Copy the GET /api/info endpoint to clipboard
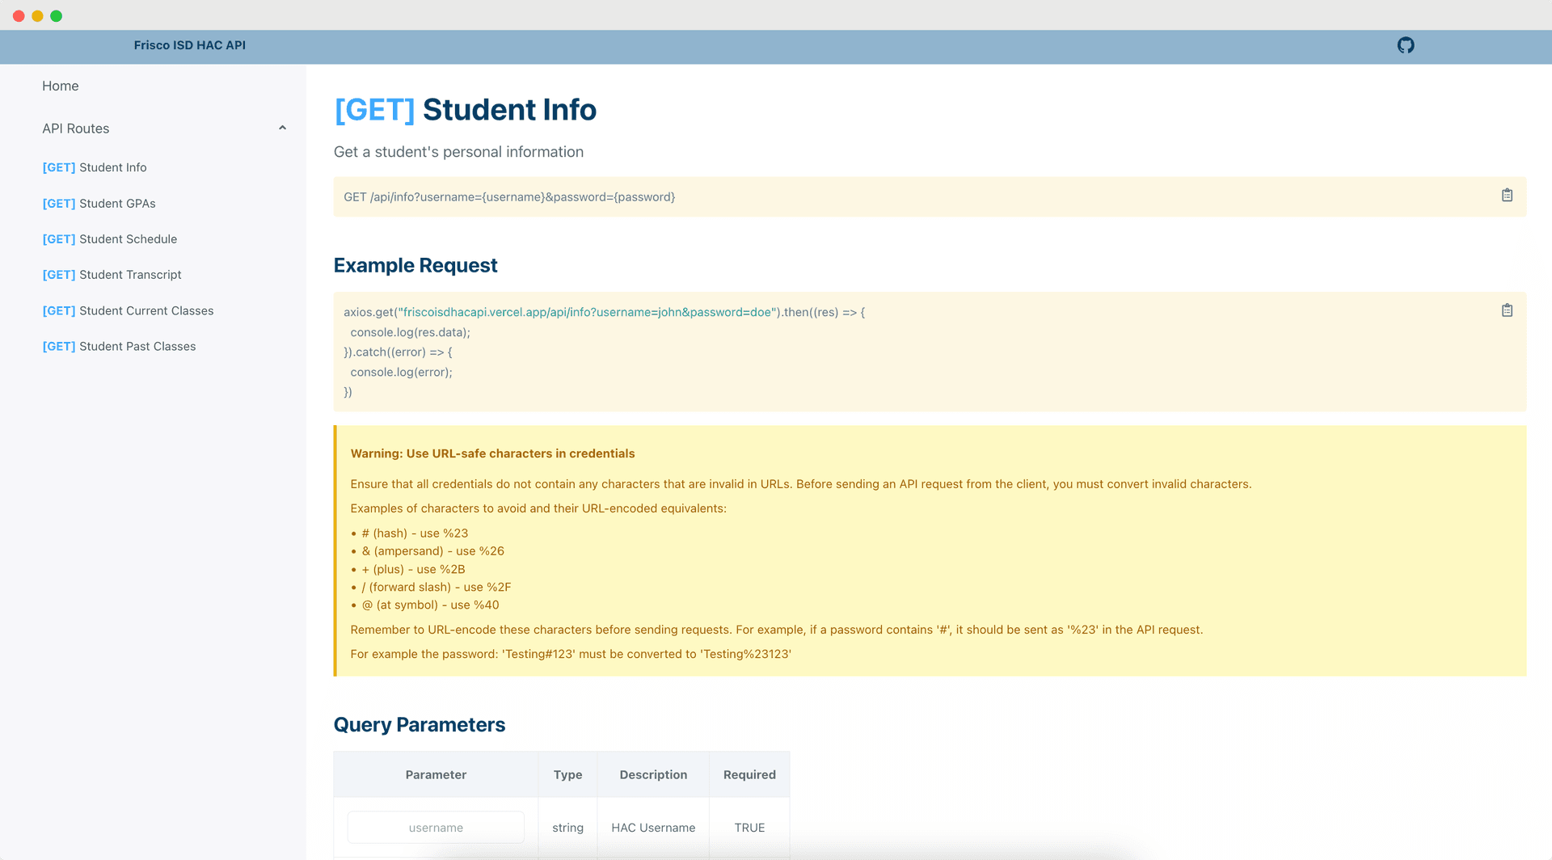Viewport: 1552px width, 860px height. (1507, 195)
